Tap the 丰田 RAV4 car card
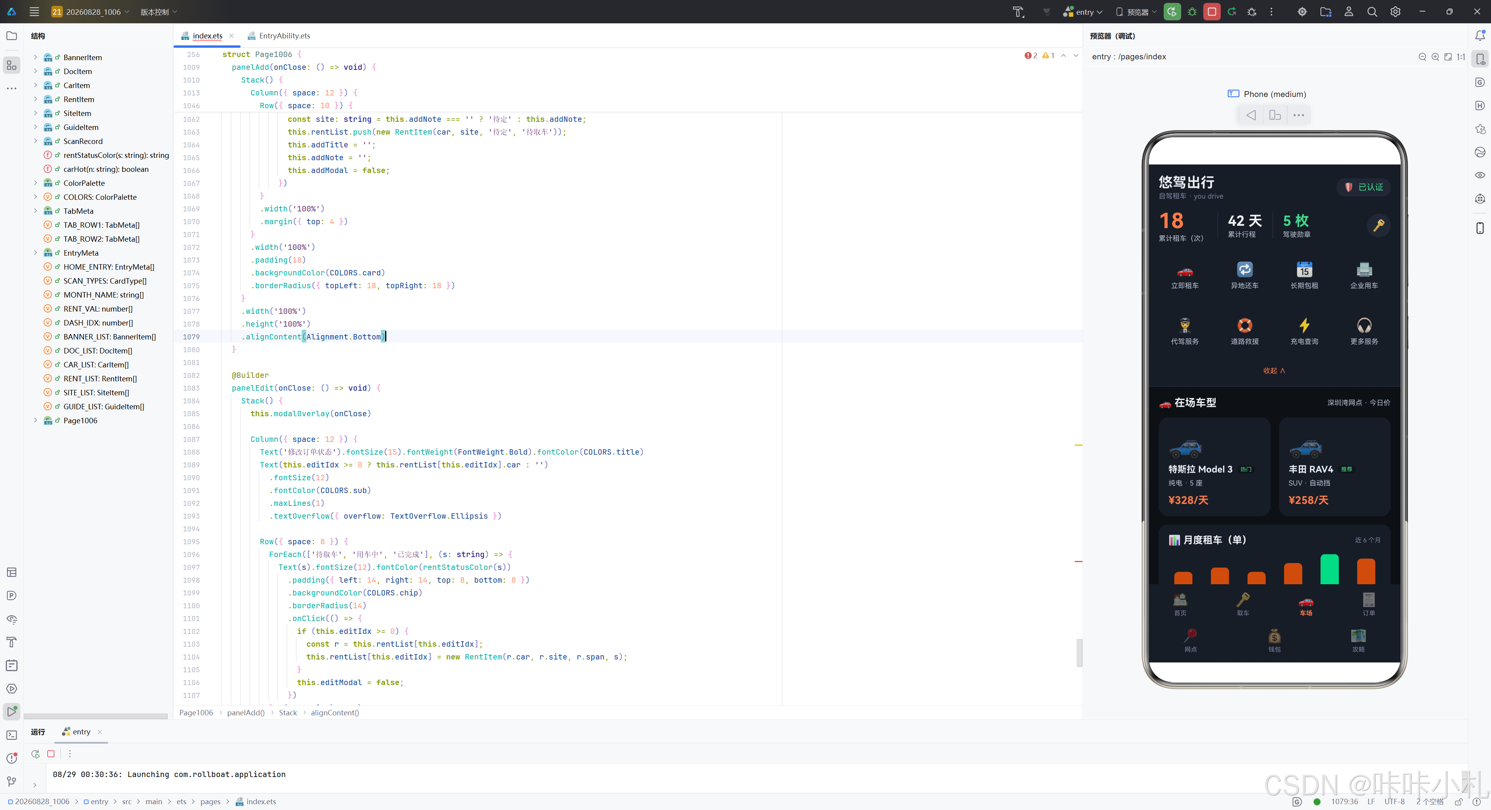This screenshot has width=1491, height=810. point(1334,466)
